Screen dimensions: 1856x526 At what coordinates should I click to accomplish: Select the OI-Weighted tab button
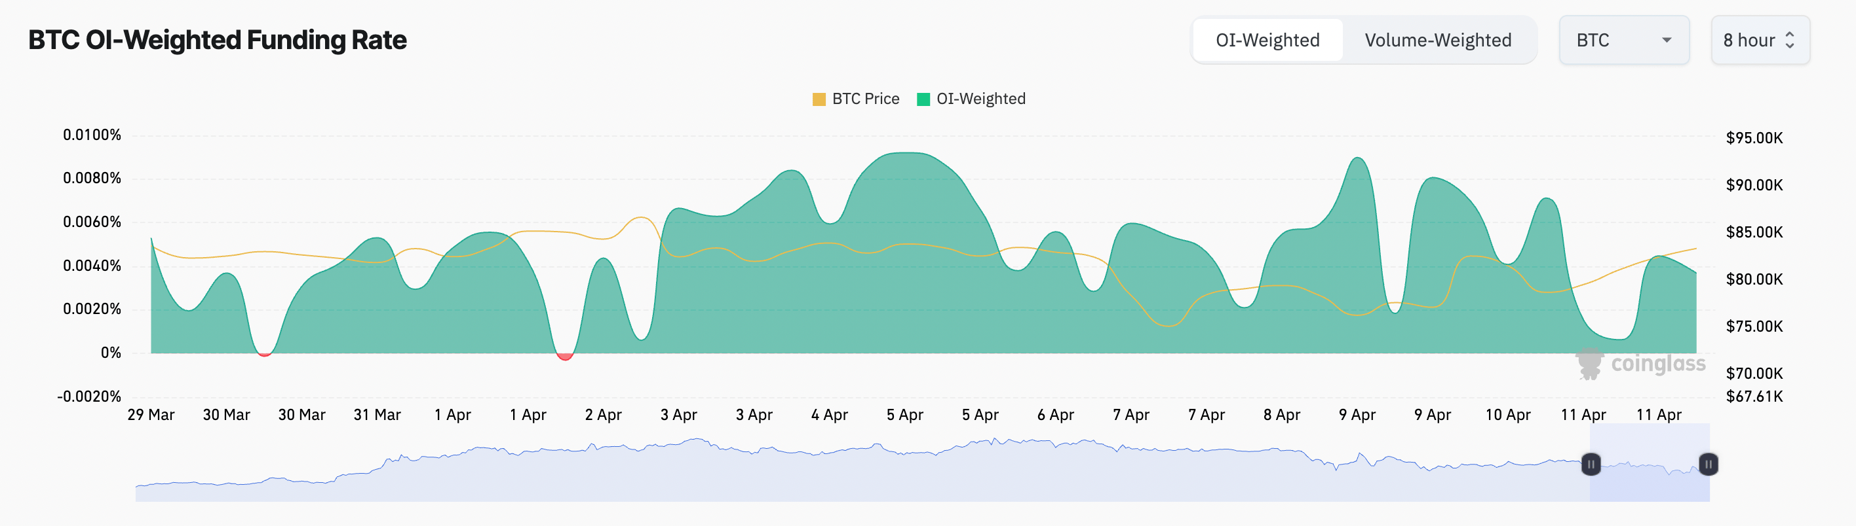[x=1267, y=41]
